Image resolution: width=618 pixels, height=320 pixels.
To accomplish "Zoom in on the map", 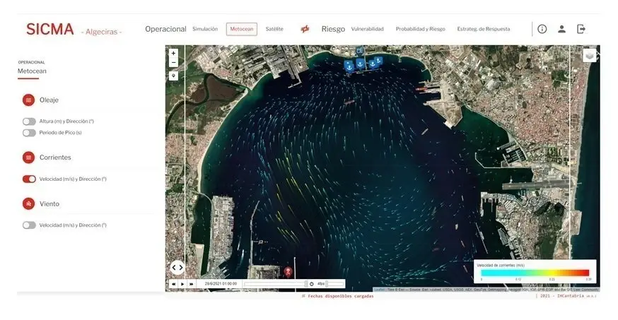I will (173, 53).
